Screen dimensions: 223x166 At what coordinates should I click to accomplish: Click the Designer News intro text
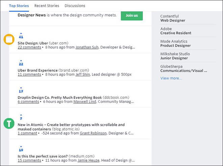coord(67,15)
